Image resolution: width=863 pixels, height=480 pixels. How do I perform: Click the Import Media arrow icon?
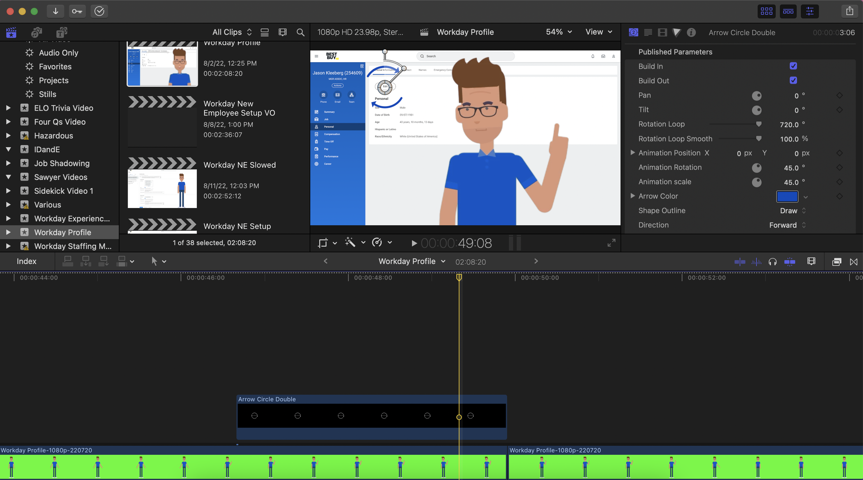tap(55, 11)
